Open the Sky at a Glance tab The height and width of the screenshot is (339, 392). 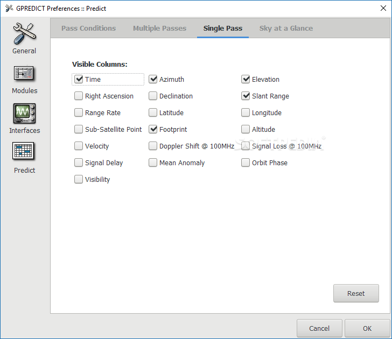pyautogui.click(x=286, y=28)
